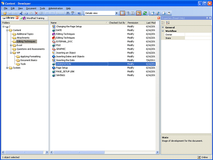This screenshot has height=160, width=213.
Task: Click the Permission column header
Action: tap(136, 23)
